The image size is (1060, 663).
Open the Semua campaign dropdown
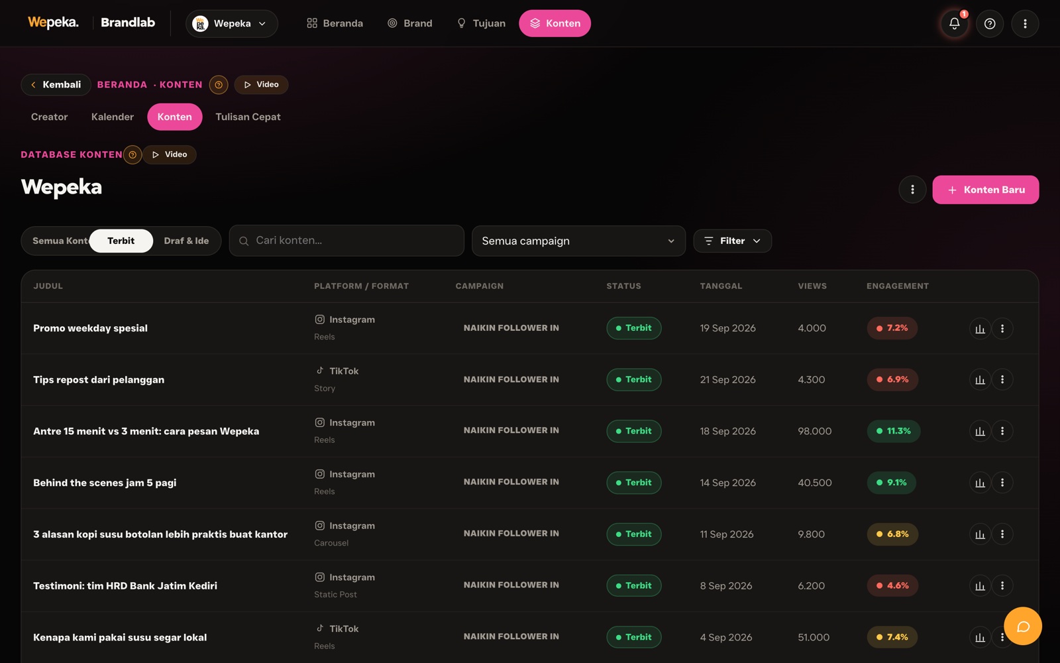(578, 241)
